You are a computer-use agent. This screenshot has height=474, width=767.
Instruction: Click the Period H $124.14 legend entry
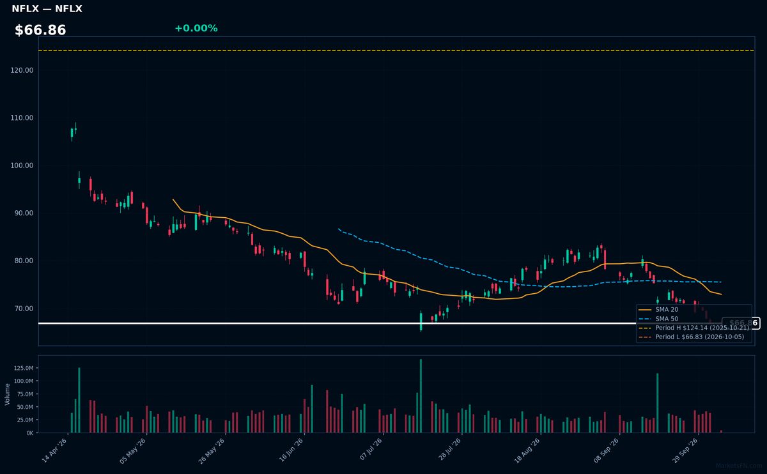click(x=693, y=328)
